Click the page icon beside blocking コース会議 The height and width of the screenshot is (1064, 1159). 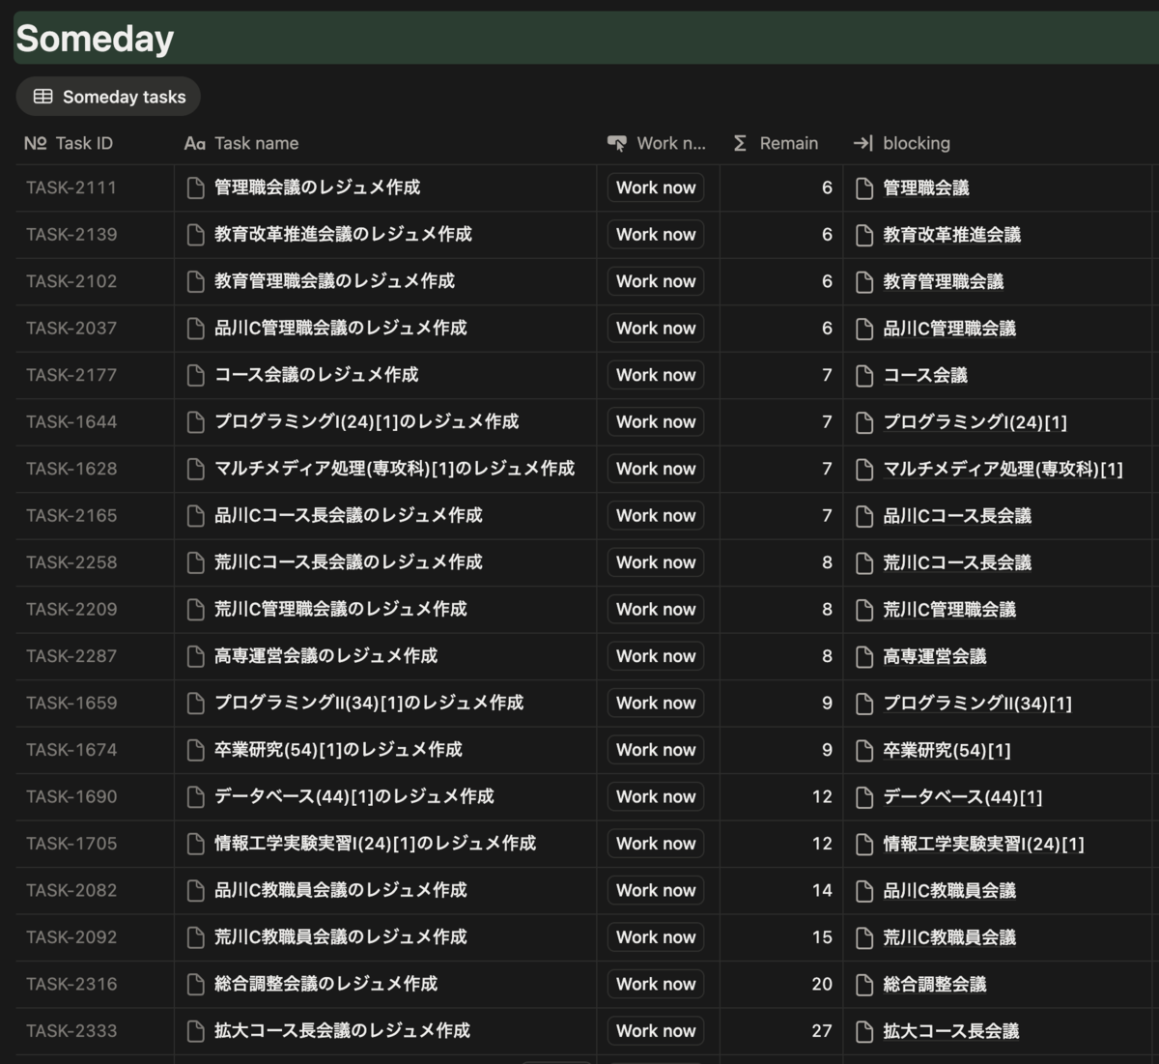(x=864, y=376)
